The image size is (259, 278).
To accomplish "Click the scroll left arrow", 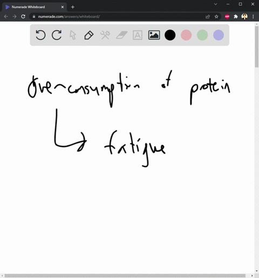I will (x=2, y=276).
